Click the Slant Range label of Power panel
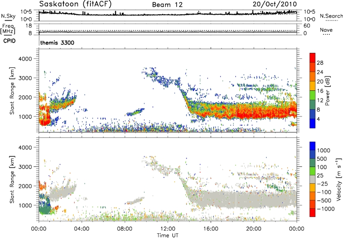The height and width of the screenshot is (238, 343). click(12, 91)
